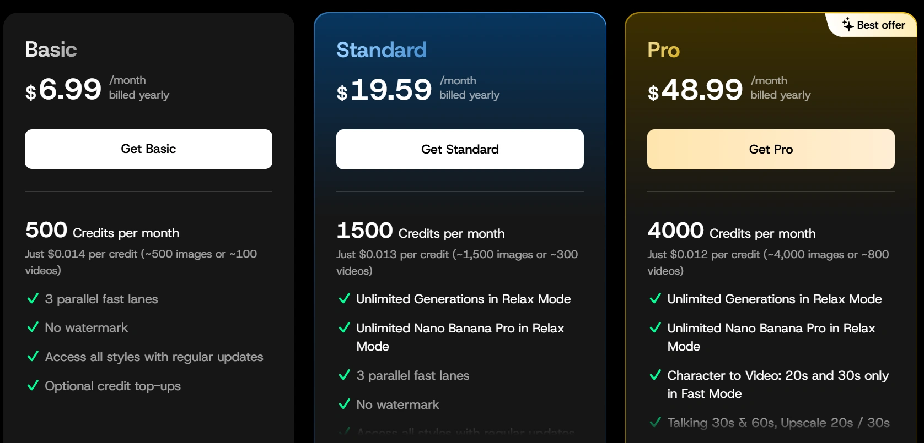Click Pro's Character to Video checkmark icon

(656, 375)
